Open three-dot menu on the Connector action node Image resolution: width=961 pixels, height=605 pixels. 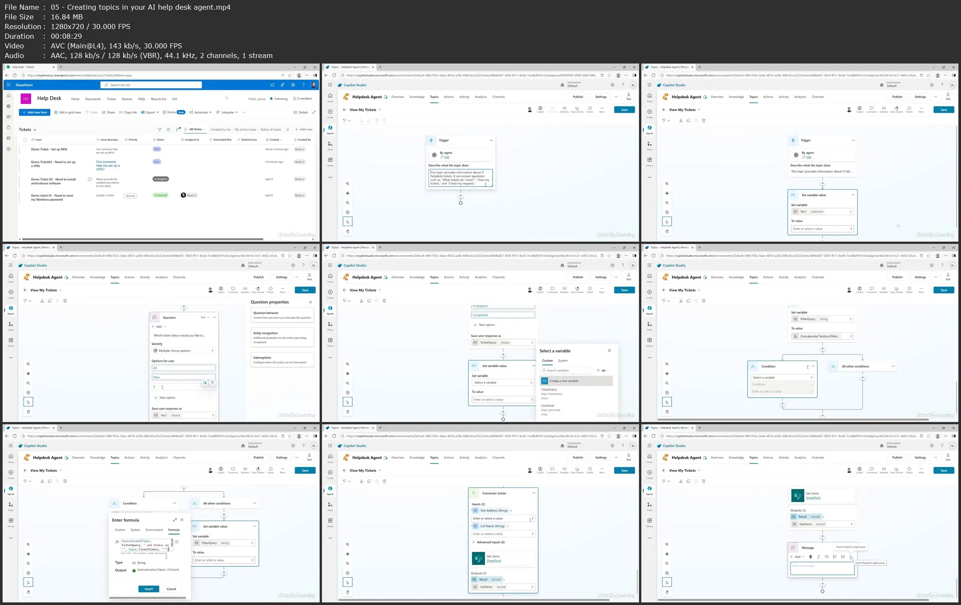[x=534, y=493]
